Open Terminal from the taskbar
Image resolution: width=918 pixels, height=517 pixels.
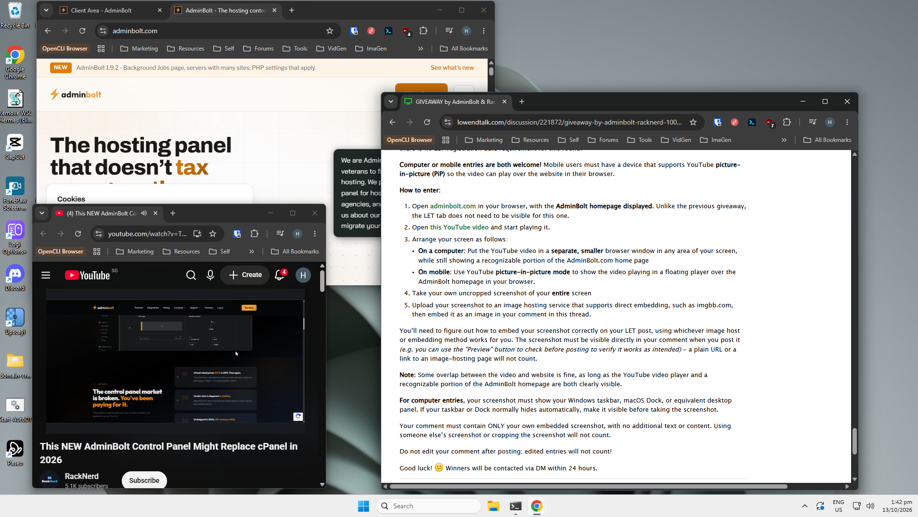click(x=516, y=506)
